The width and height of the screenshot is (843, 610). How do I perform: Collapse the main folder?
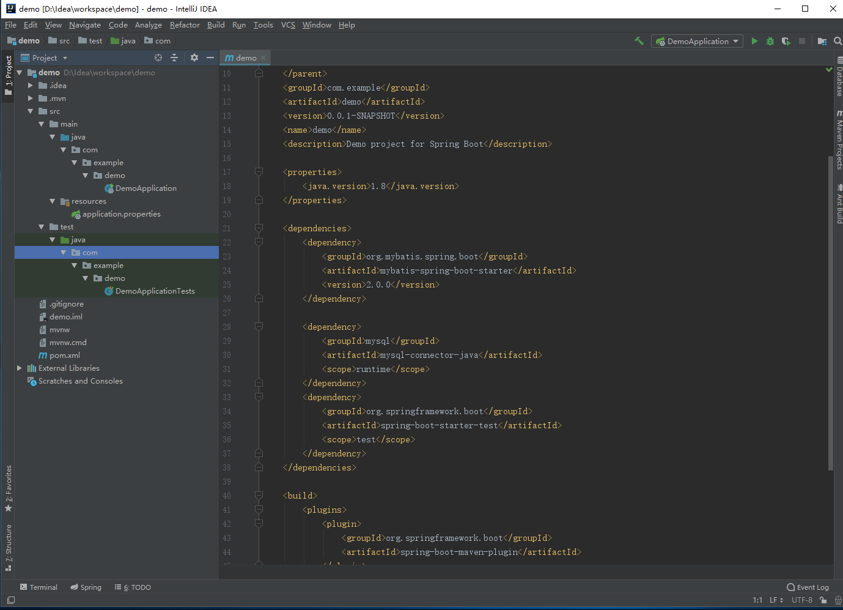coord(42,124)
